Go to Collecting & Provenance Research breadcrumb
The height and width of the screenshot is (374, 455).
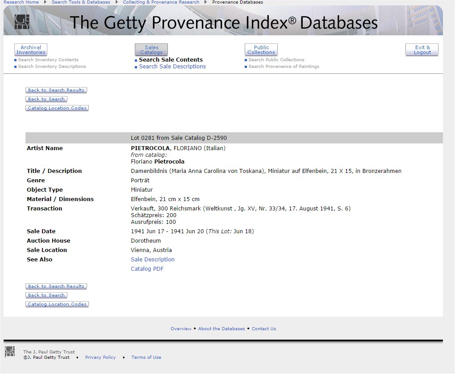click(x=161, y=2)
